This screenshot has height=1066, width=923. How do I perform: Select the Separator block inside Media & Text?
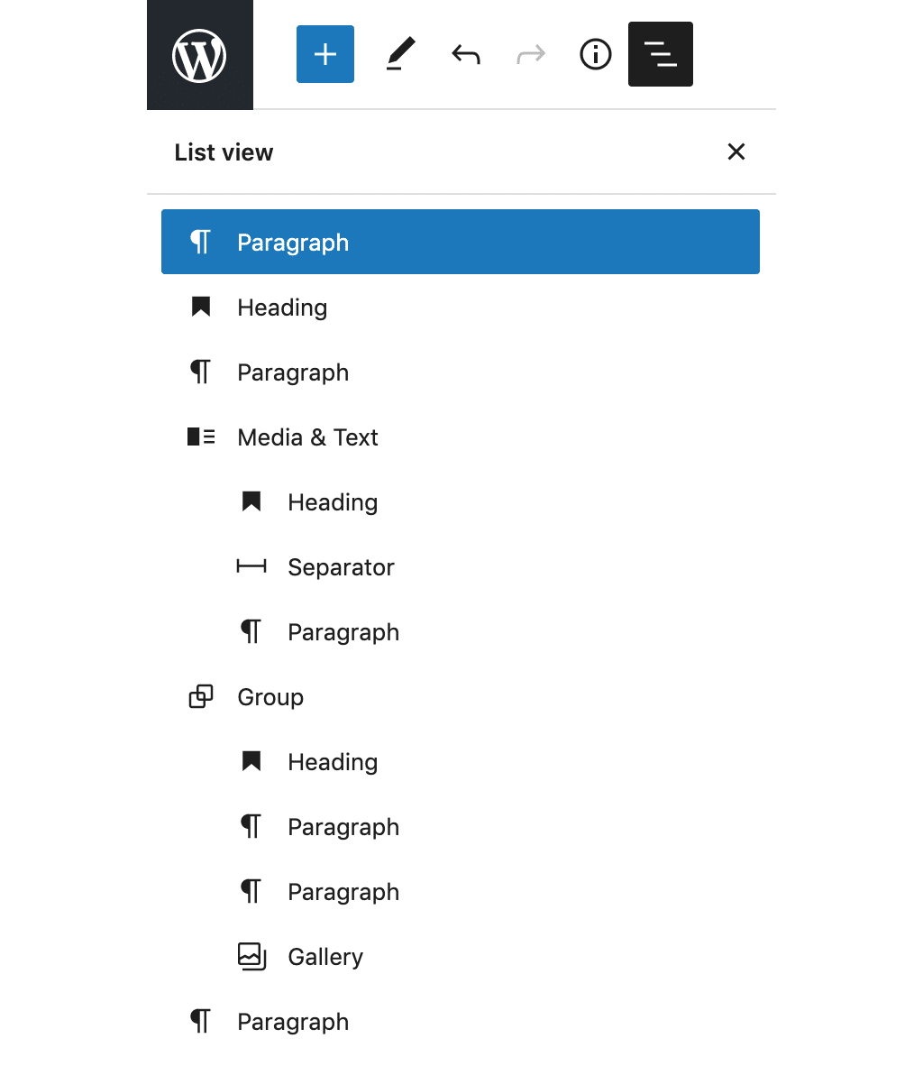[x=341, y=566]
